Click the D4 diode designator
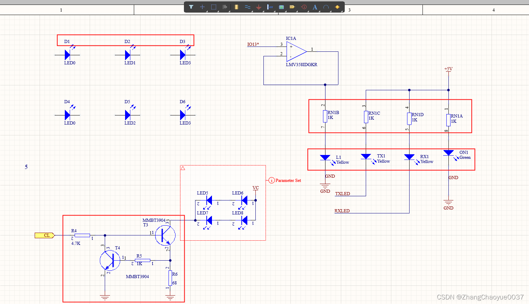The image size is (529, 304). coord(67,102)
